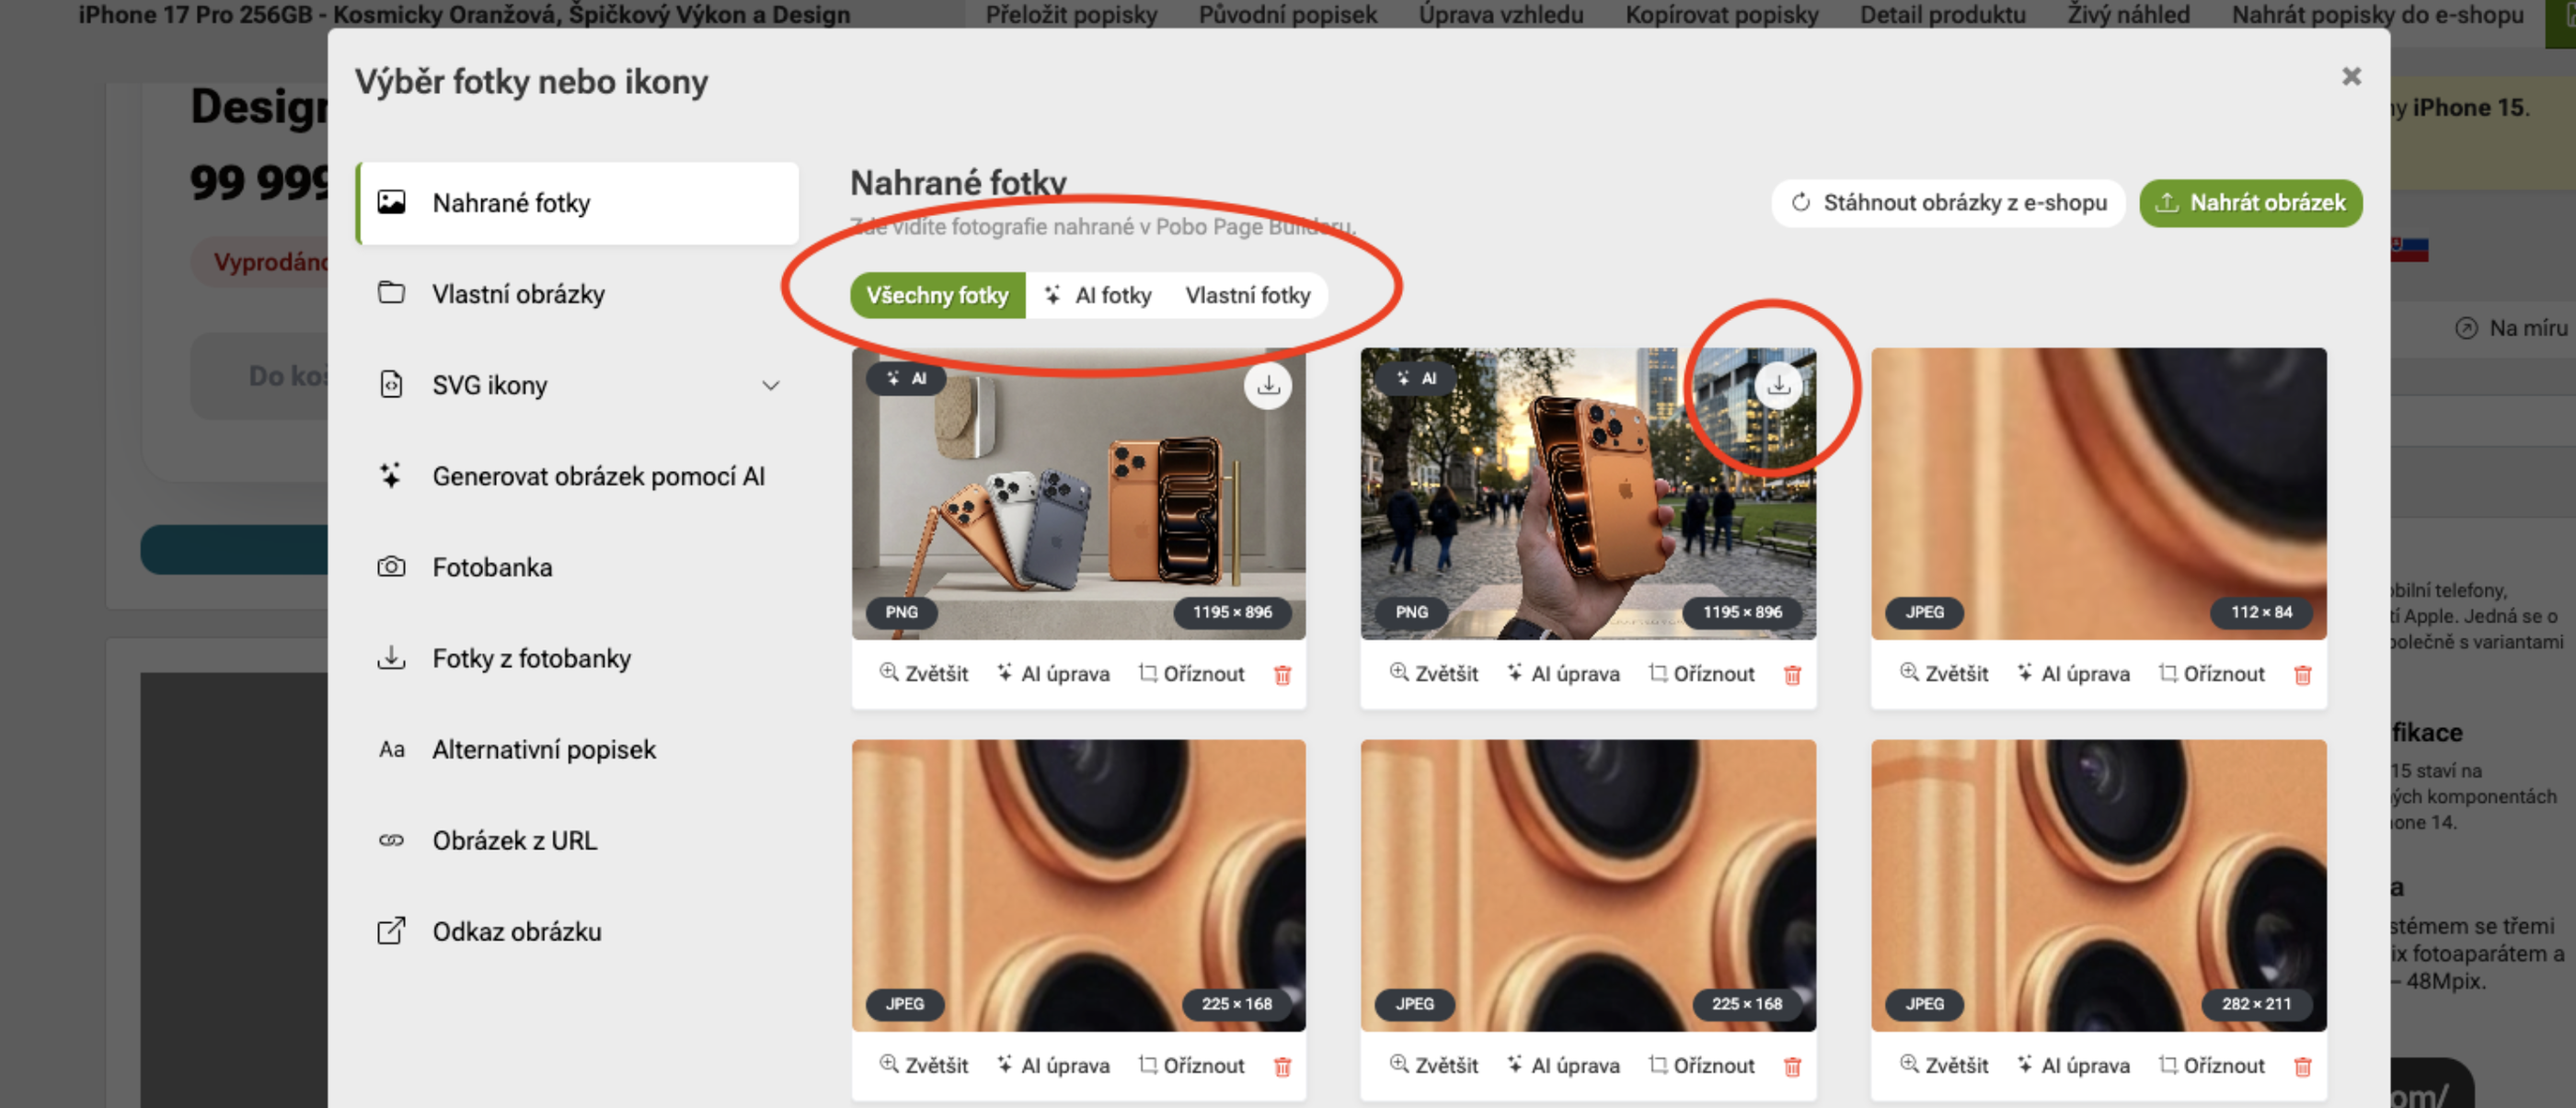This screenshot has width=2576, height=1108.
Task: Click the PNG badge on the iPhones-on-shelf image
Action: coord(901,612)
